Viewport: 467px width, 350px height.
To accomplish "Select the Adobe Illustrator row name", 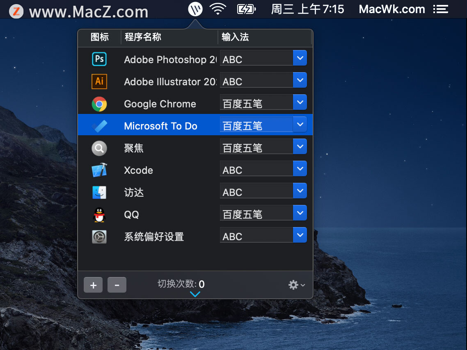I will tap(170, 82).
